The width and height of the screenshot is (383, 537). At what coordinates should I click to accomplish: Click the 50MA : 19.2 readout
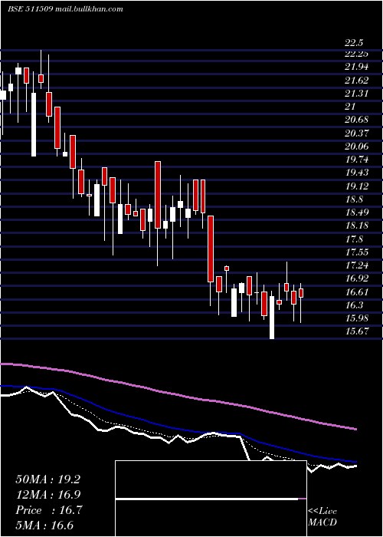coord(47,479)
